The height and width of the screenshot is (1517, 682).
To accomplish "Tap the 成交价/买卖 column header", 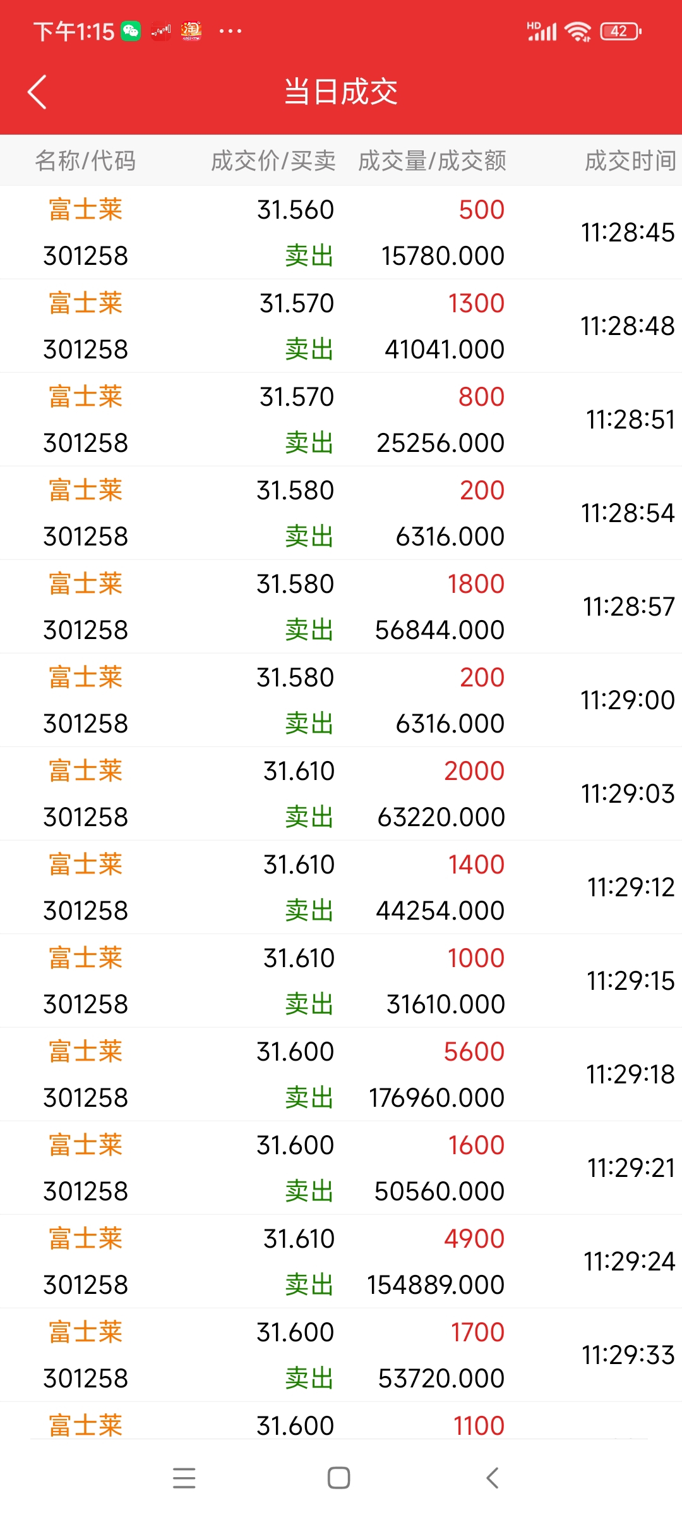I will pyautogui.click(x=273, y=161).
